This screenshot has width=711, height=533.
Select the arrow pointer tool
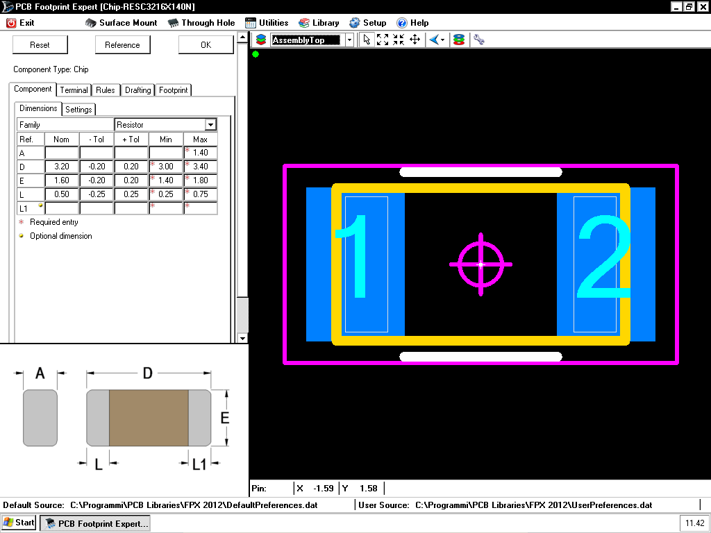(367, 40)
